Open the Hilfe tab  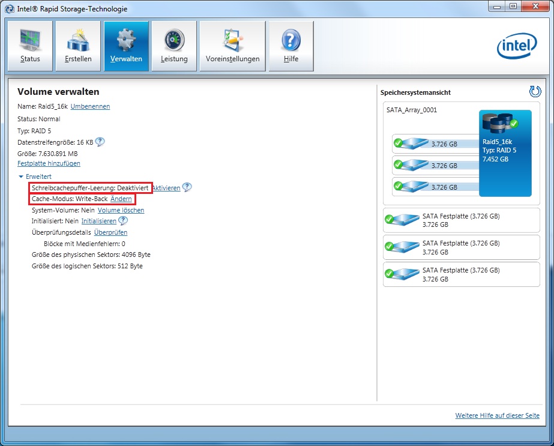tap(291, 46)
